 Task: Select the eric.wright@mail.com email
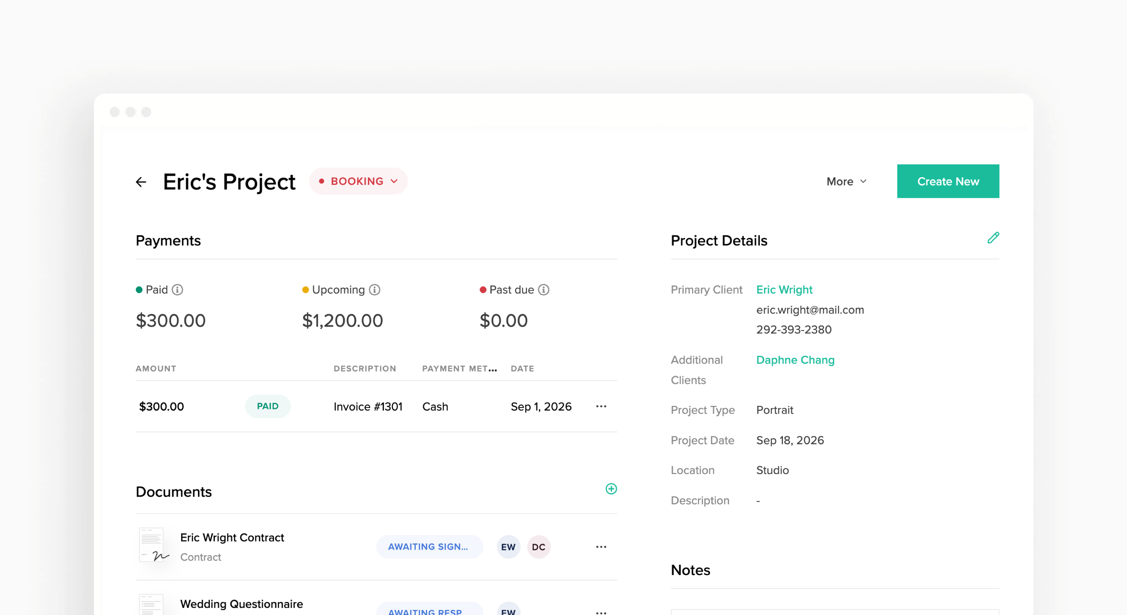point(810,310)
